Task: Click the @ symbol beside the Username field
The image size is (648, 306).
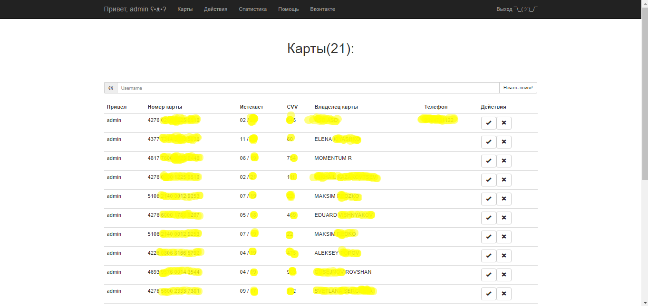Action: point(111,88)
